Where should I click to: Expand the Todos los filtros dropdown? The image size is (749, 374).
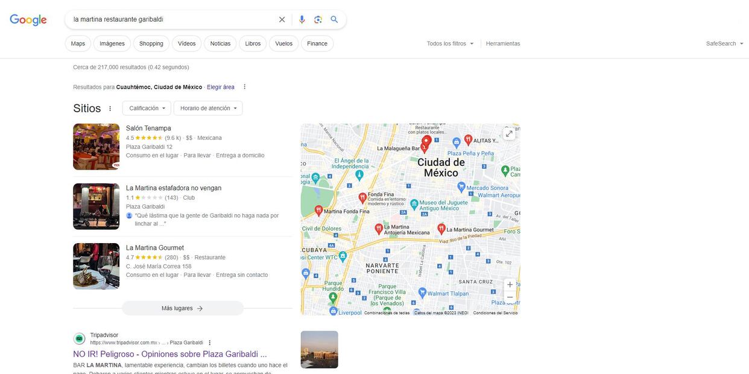450,43
